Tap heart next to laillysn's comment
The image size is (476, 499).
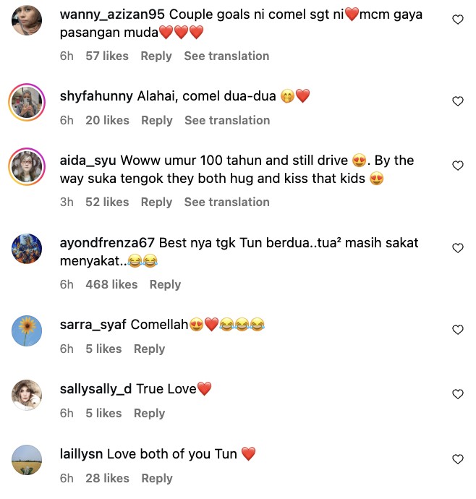[x=457, y=459]
